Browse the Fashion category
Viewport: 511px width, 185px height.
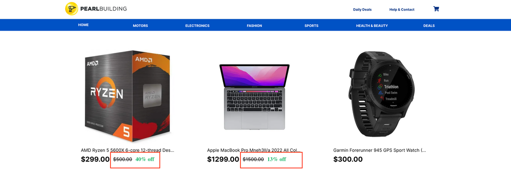(x=254, y=26)
